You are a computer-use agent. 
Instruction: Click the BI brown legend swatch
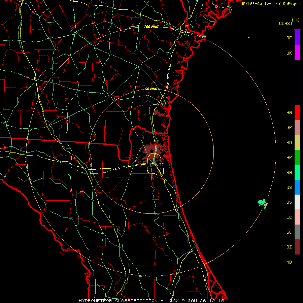coord(297,247)
